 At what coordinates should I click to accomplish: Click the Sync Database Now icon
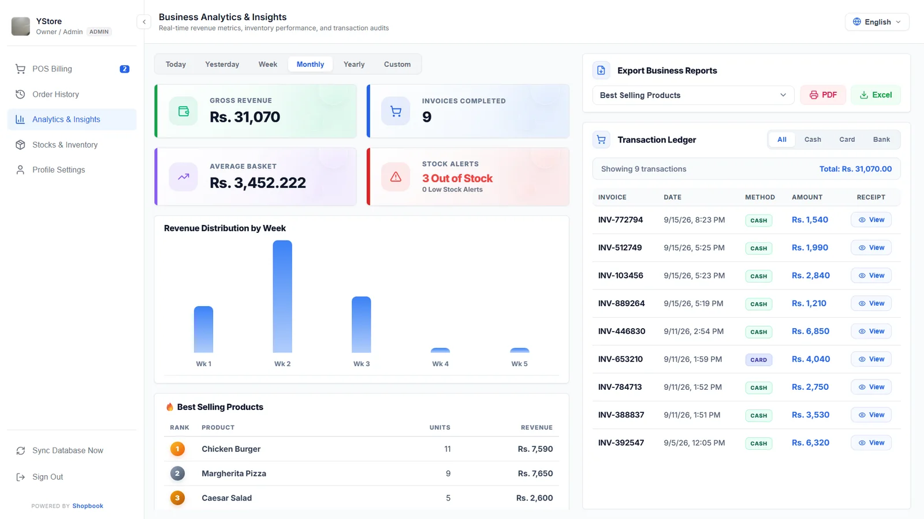point(21,450)
